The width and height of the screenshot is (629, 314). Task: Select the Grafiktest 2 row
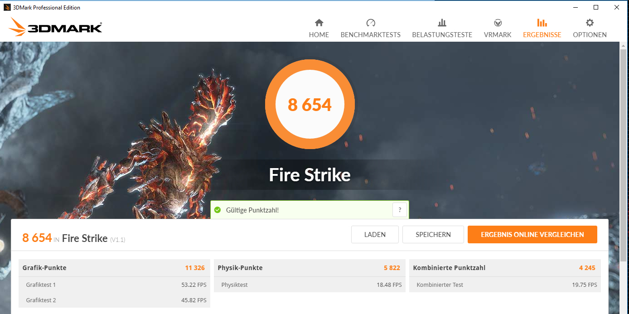click(114, 300)
